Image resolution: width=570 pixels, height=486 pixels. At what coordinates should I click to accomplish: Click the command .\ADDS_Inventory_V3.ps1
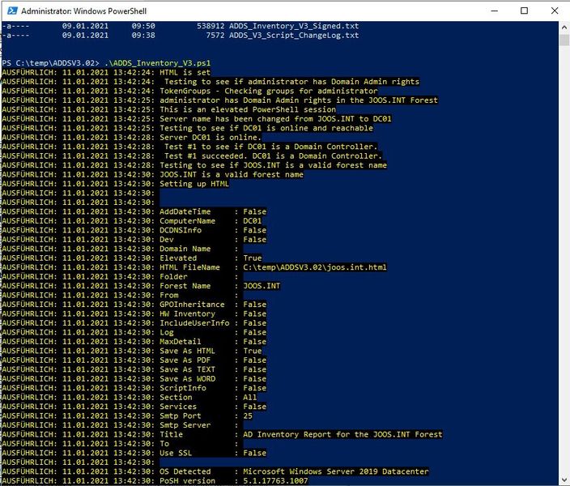[x=157, y=63]
